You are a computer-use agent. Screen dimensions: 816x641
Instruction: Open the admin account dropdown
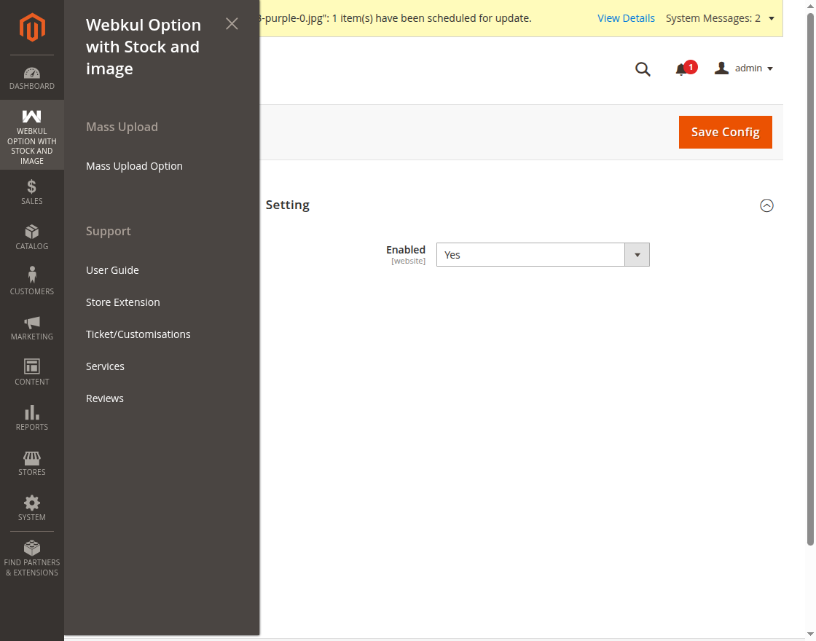pos(744,68)
